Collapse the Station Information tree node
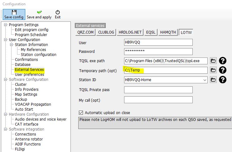The height and width of the screenshot is (152, 232). 12,44
